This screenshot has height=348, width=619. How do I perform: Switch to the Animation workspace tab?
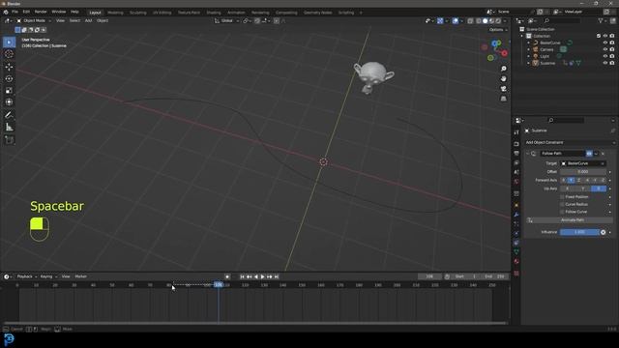point(236,13)
